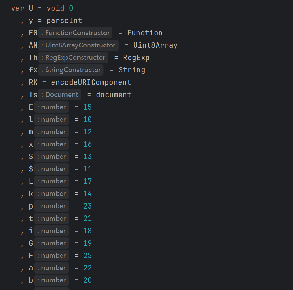Click the Uint8Array identifier
This screenshot has width=293, height=290.
coord(156,45)
